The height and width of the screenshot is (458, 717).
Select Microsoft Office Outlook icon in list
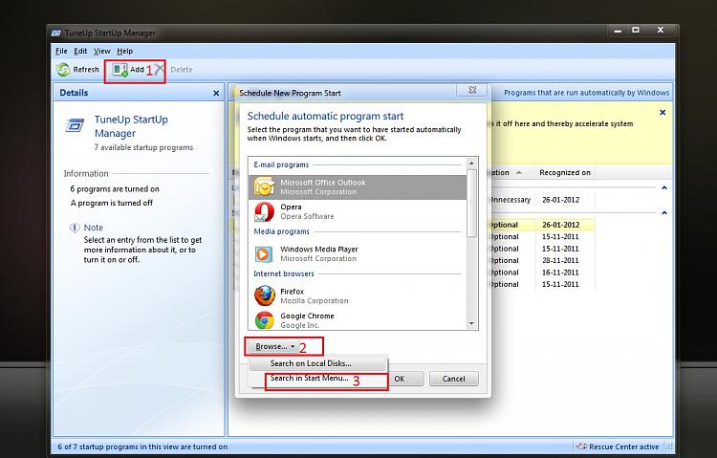pos(264,186)
